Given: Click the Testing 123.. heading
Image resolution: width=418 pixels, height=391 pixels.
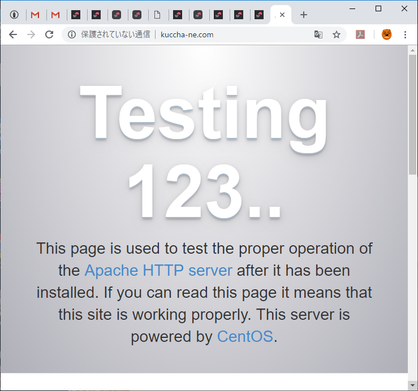Looking at the screenshot, I should pos(204,152).
